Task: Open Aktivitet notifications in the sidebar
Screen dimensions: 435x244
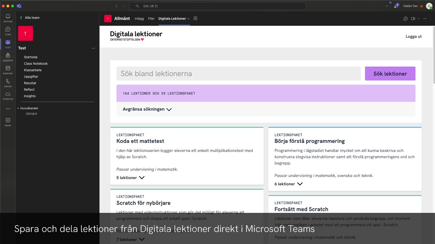Action: coord(8,18)
